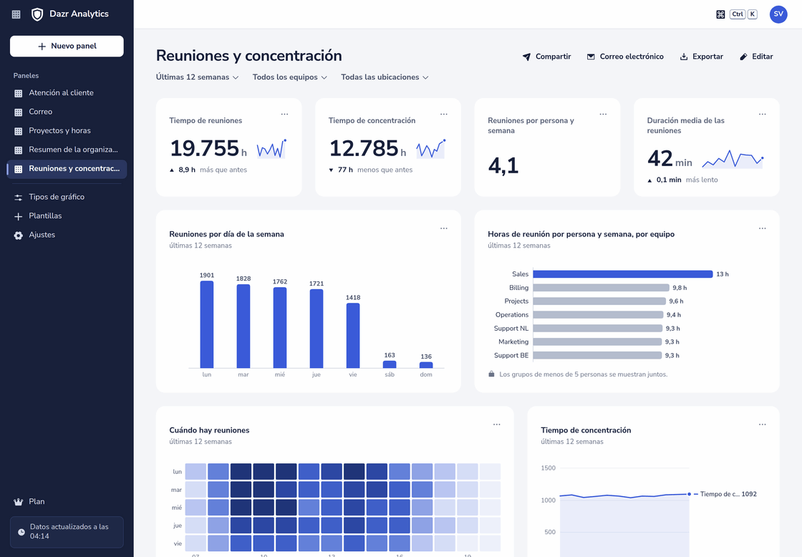Screen dimensions: 802x557
Task: Open options menu for Reuniones por día de la semana
Action: click(x=444, y=228)
